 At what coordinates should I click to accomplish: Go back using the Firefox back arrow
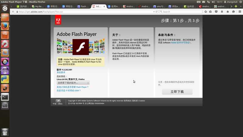click(13, 12)
